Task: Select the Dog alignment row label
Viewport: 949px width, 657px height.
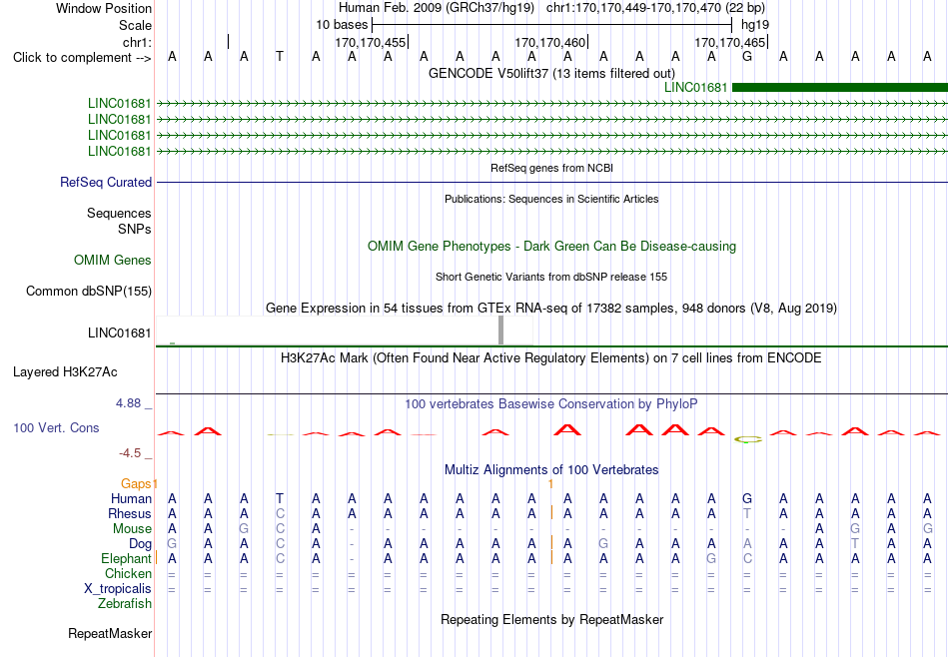Action: [140, 544]
